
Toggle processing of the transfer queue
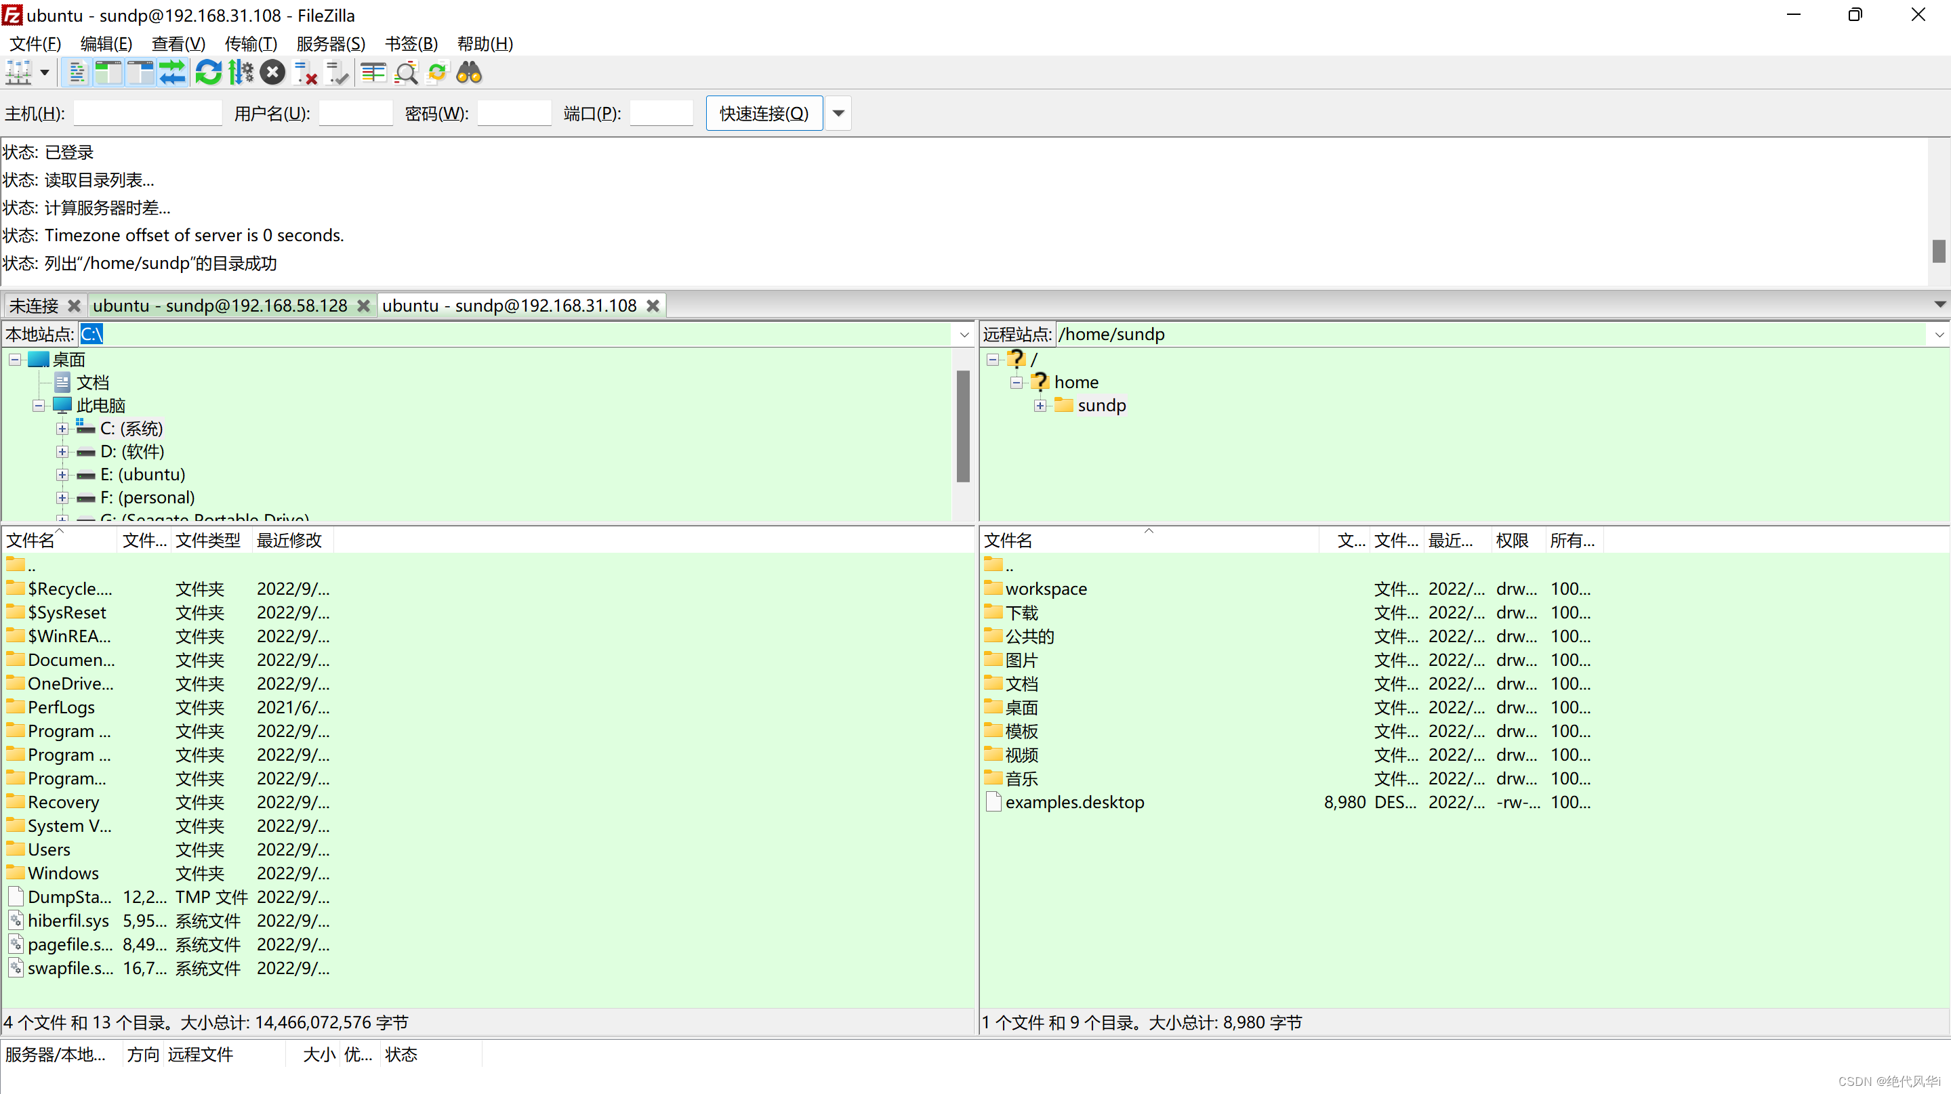(x=241, y=72)
